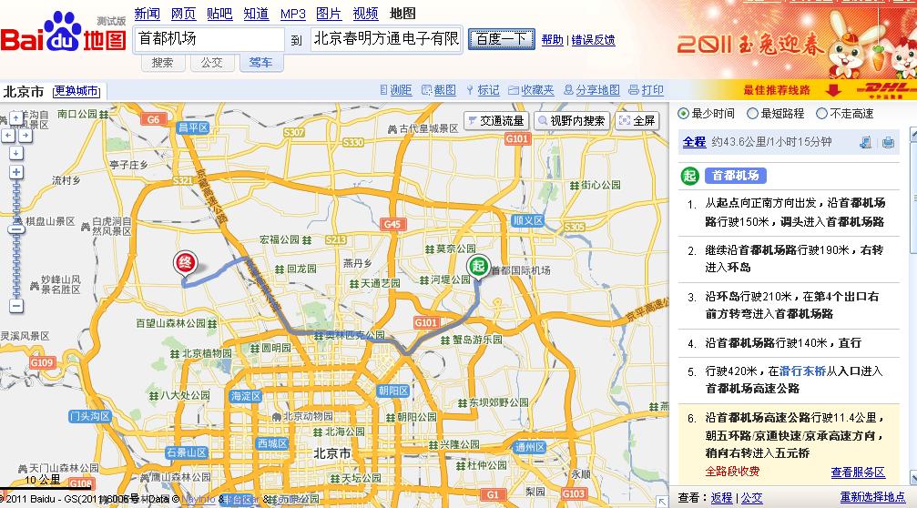
Task: Click the 首都机场 start label in directions
Action: click(x=735, y=176)
